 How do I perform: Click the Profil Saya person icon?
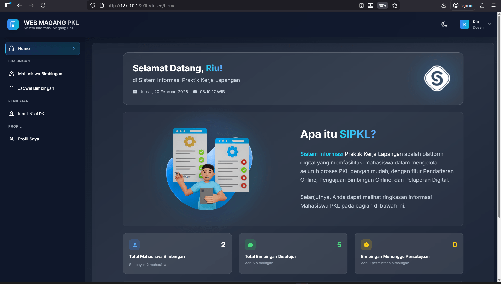pos(11,139)
